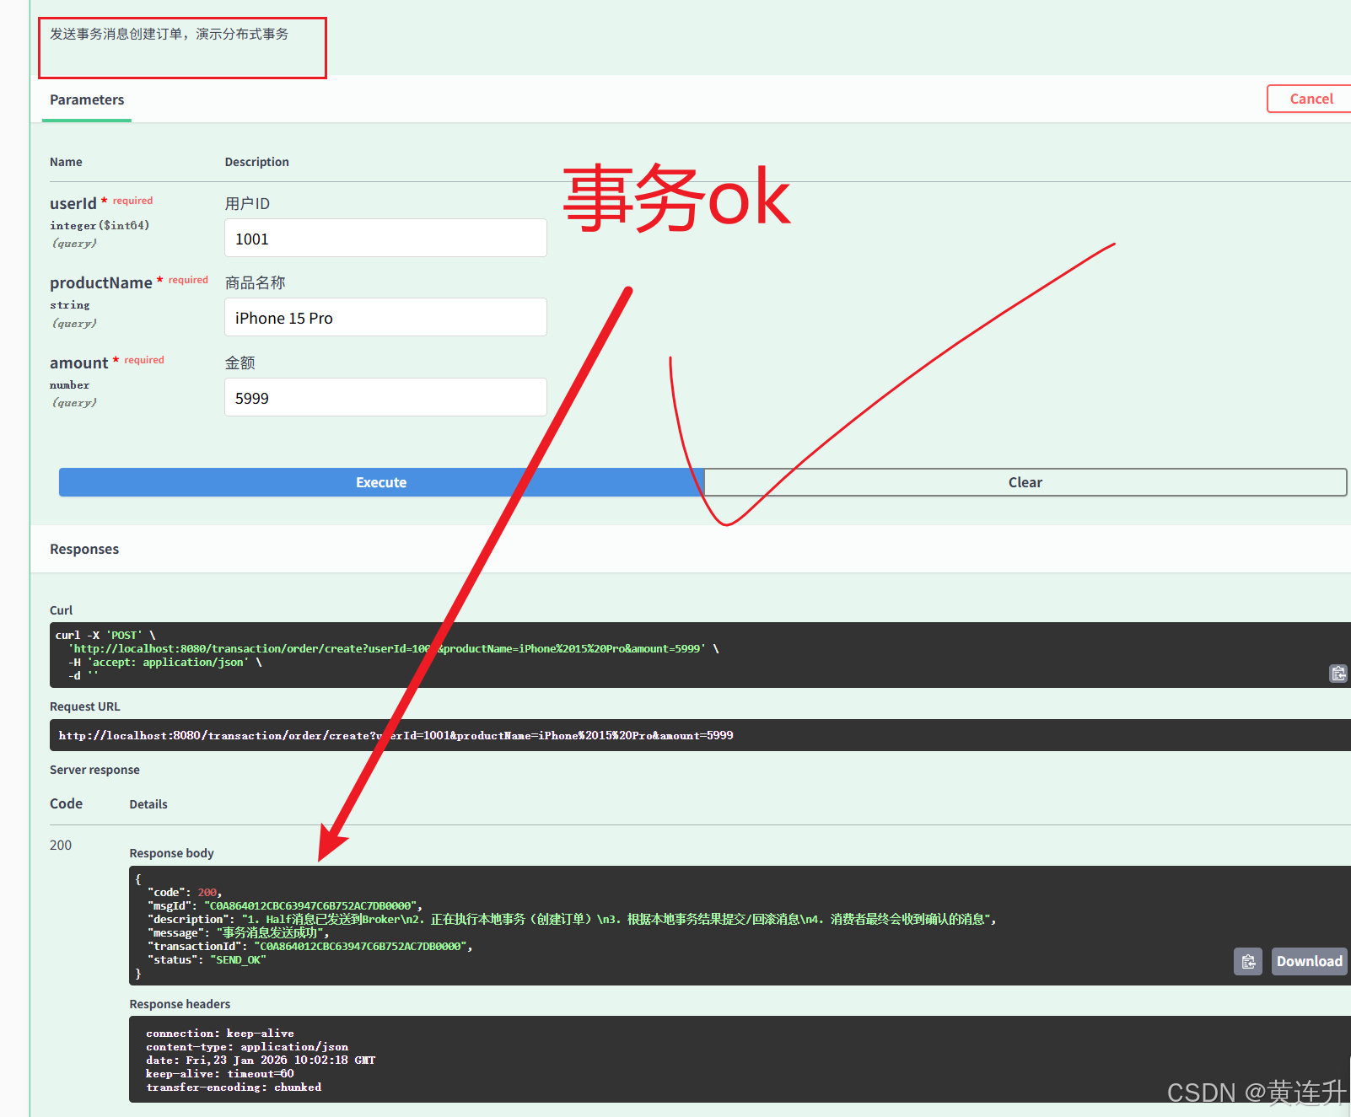
Task: Click the amount parameter name
Action: (78, 362)
